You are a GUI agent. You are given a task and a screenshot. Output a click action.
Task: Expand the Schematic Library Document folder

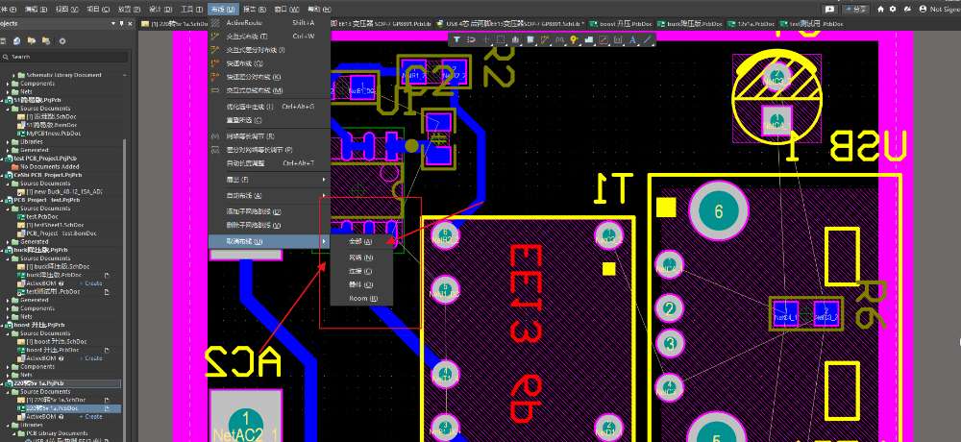pos(14,75)
